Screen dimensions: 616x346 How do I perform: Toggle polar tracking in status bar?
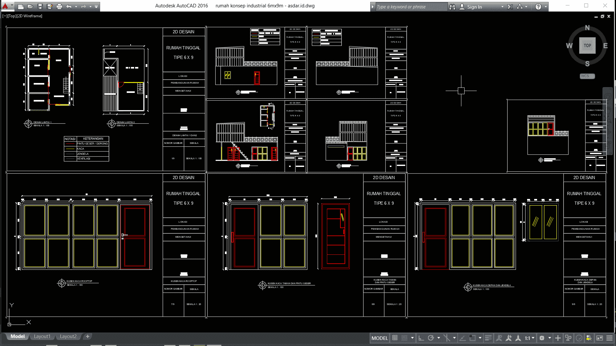click(x=431, y=338)
